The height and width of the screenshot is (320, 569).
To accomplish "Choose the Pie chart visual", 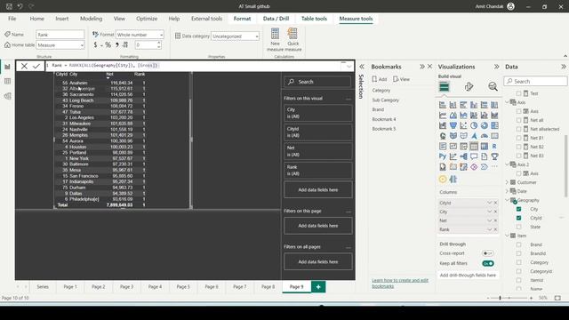I will coord(474,125).
